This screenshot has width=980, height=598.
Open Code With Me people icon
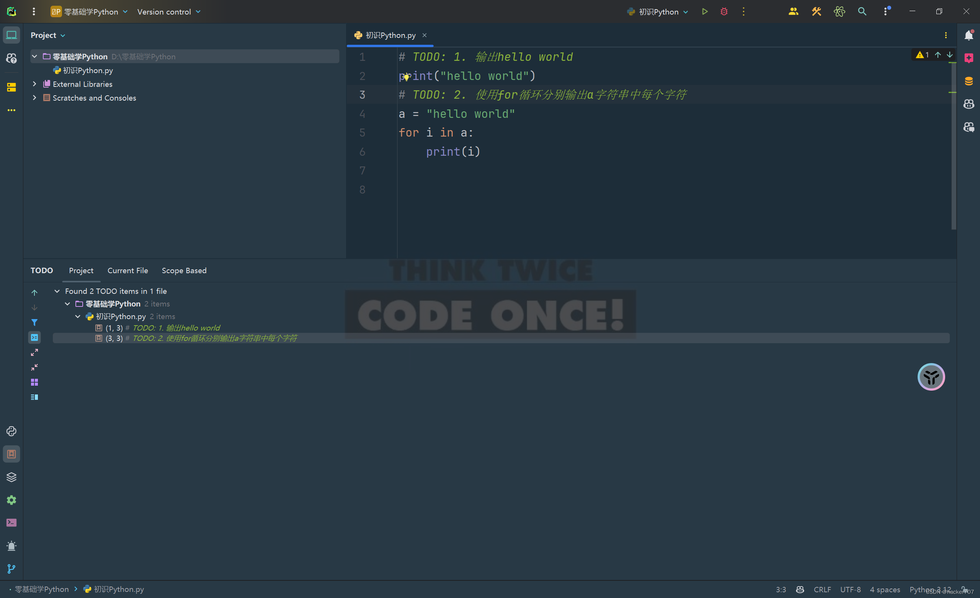[x=794, y=12]
